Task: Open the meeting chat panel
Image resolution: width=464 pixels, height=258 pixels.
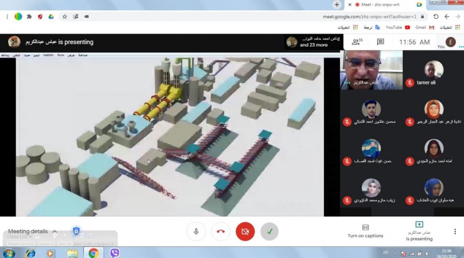Action: click(381, 42)
